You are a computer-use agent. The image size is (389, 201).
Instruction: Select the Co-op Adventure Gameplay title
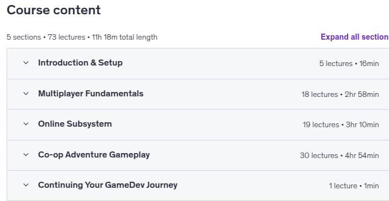point(94,155)
